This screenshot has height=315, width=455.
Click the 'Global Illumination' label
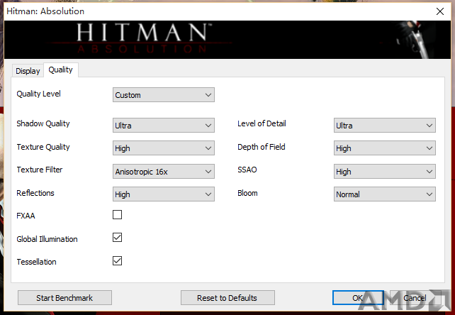click(x=47, y=239)
